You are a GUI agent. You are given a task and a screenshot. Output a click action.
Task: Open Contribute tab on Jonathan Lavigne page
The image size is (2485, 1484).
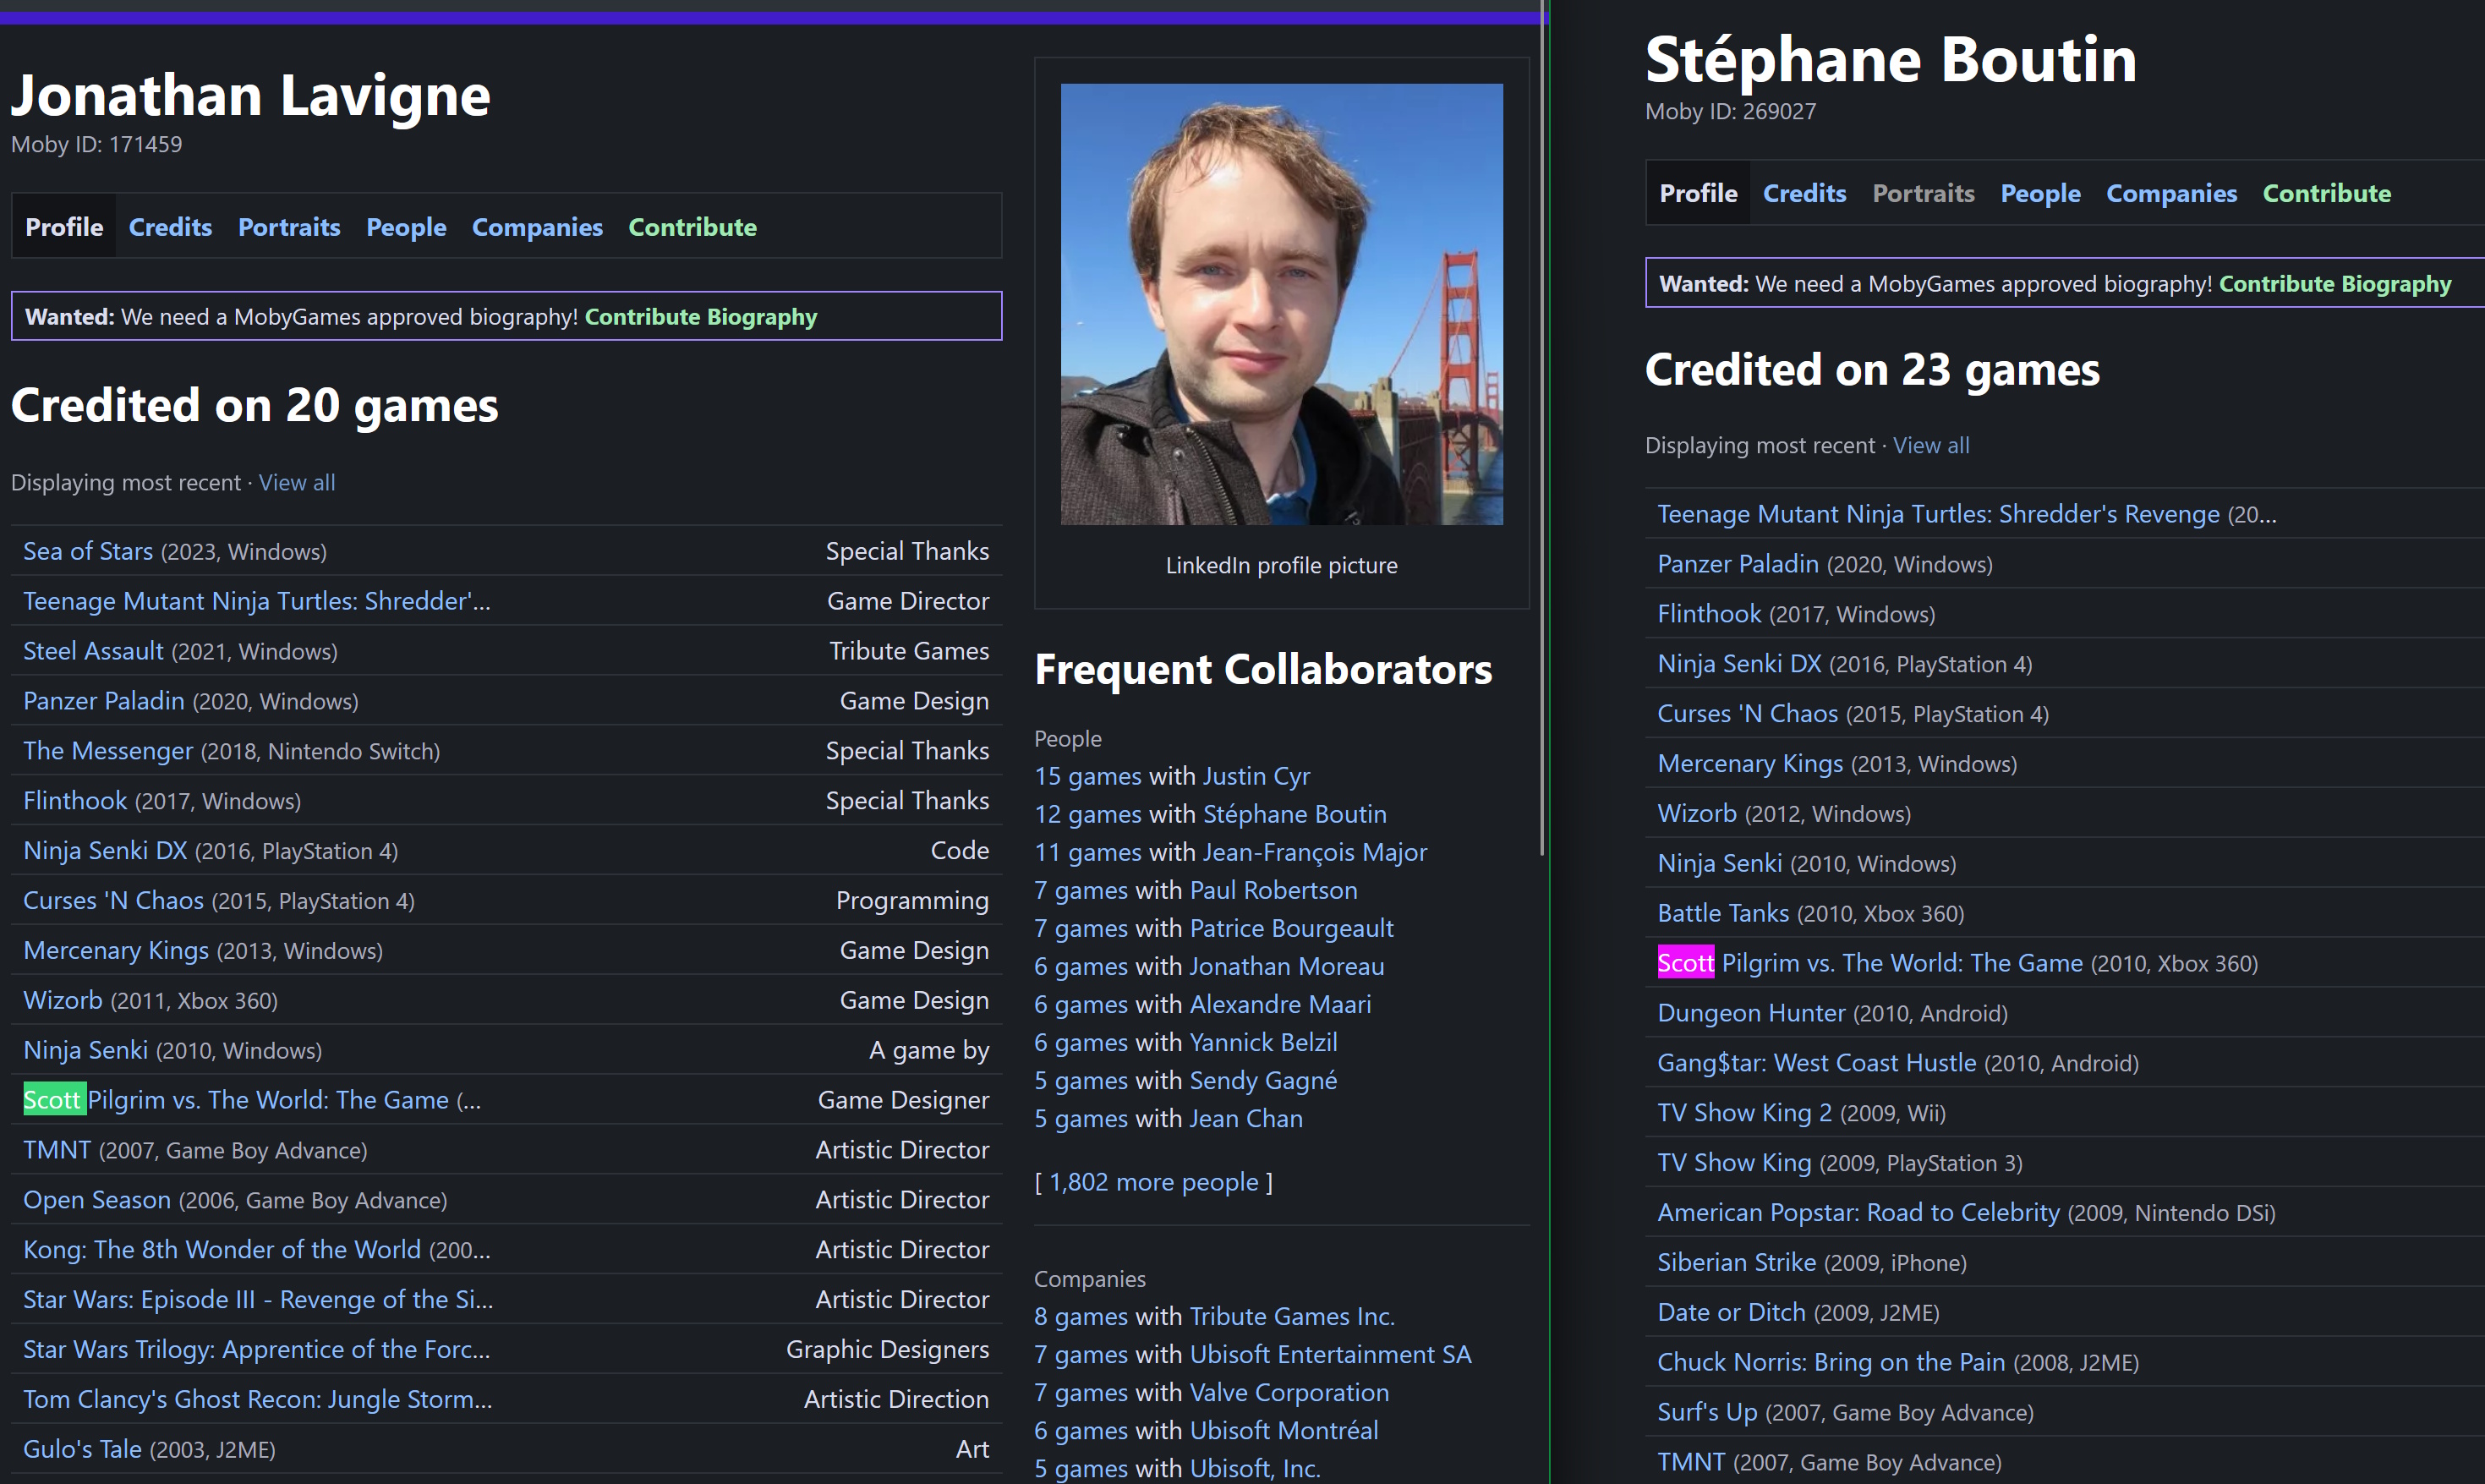[x=692, y=227]
